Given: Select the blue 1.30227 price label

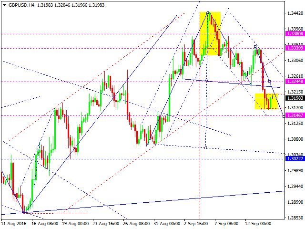Looking at the screenshot, I should (x=295, y=159).
